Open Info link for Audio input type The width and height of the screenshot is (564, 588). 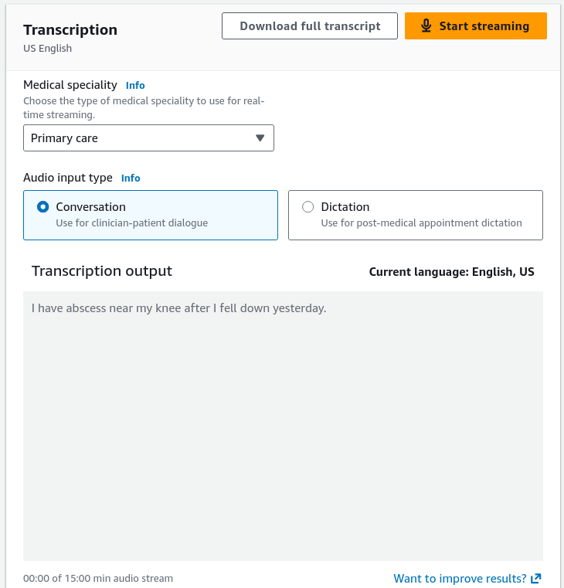click(x=131, y=178)
